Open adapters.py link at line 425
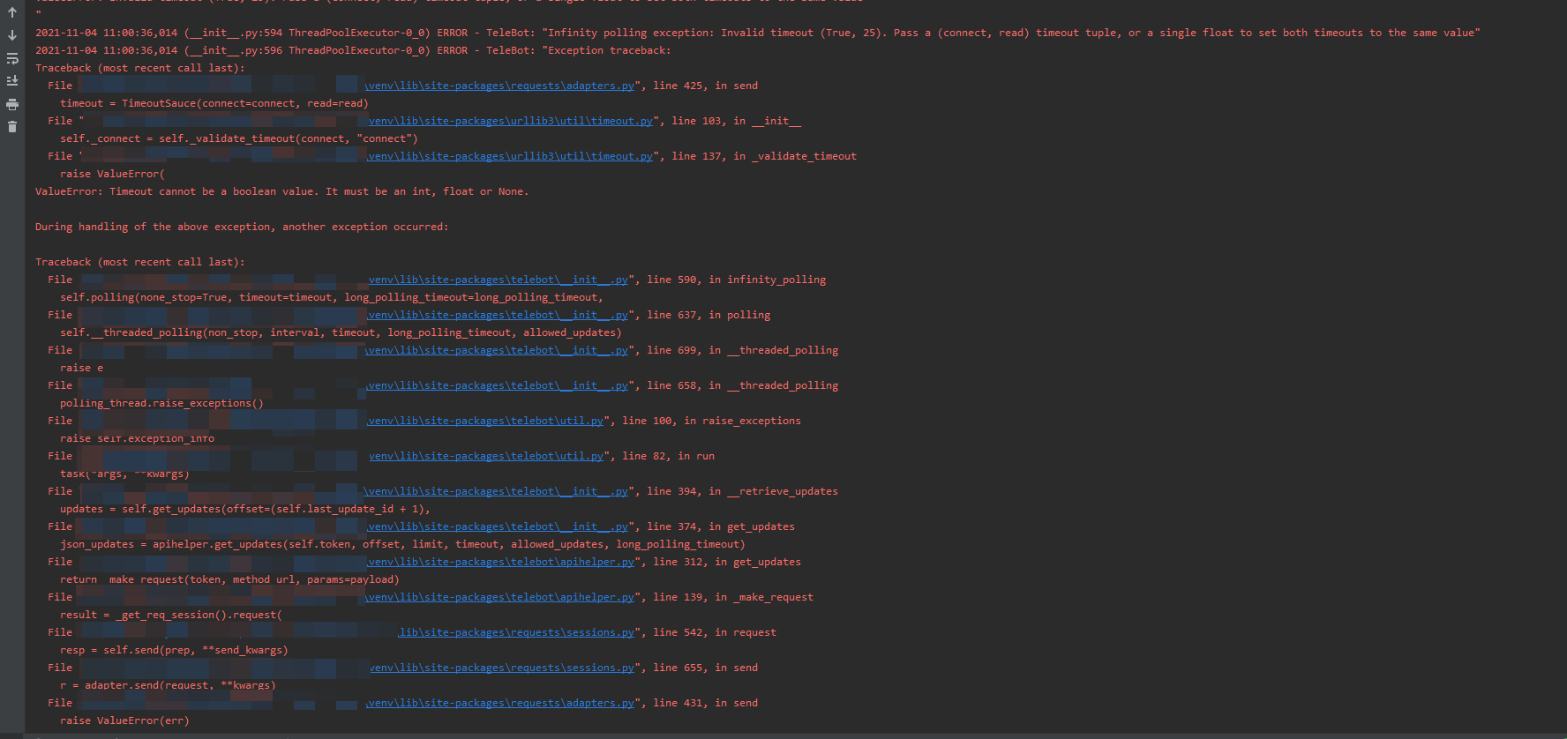This screenshot has width=1567, height=739. click(499, 86)
